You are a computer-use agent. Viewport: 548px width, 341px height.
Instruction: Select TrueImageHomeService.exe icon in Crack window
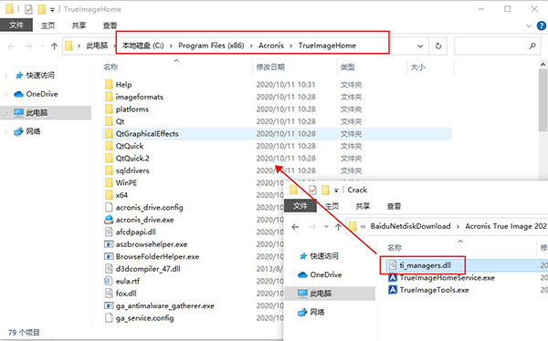[x=393, y=277]
